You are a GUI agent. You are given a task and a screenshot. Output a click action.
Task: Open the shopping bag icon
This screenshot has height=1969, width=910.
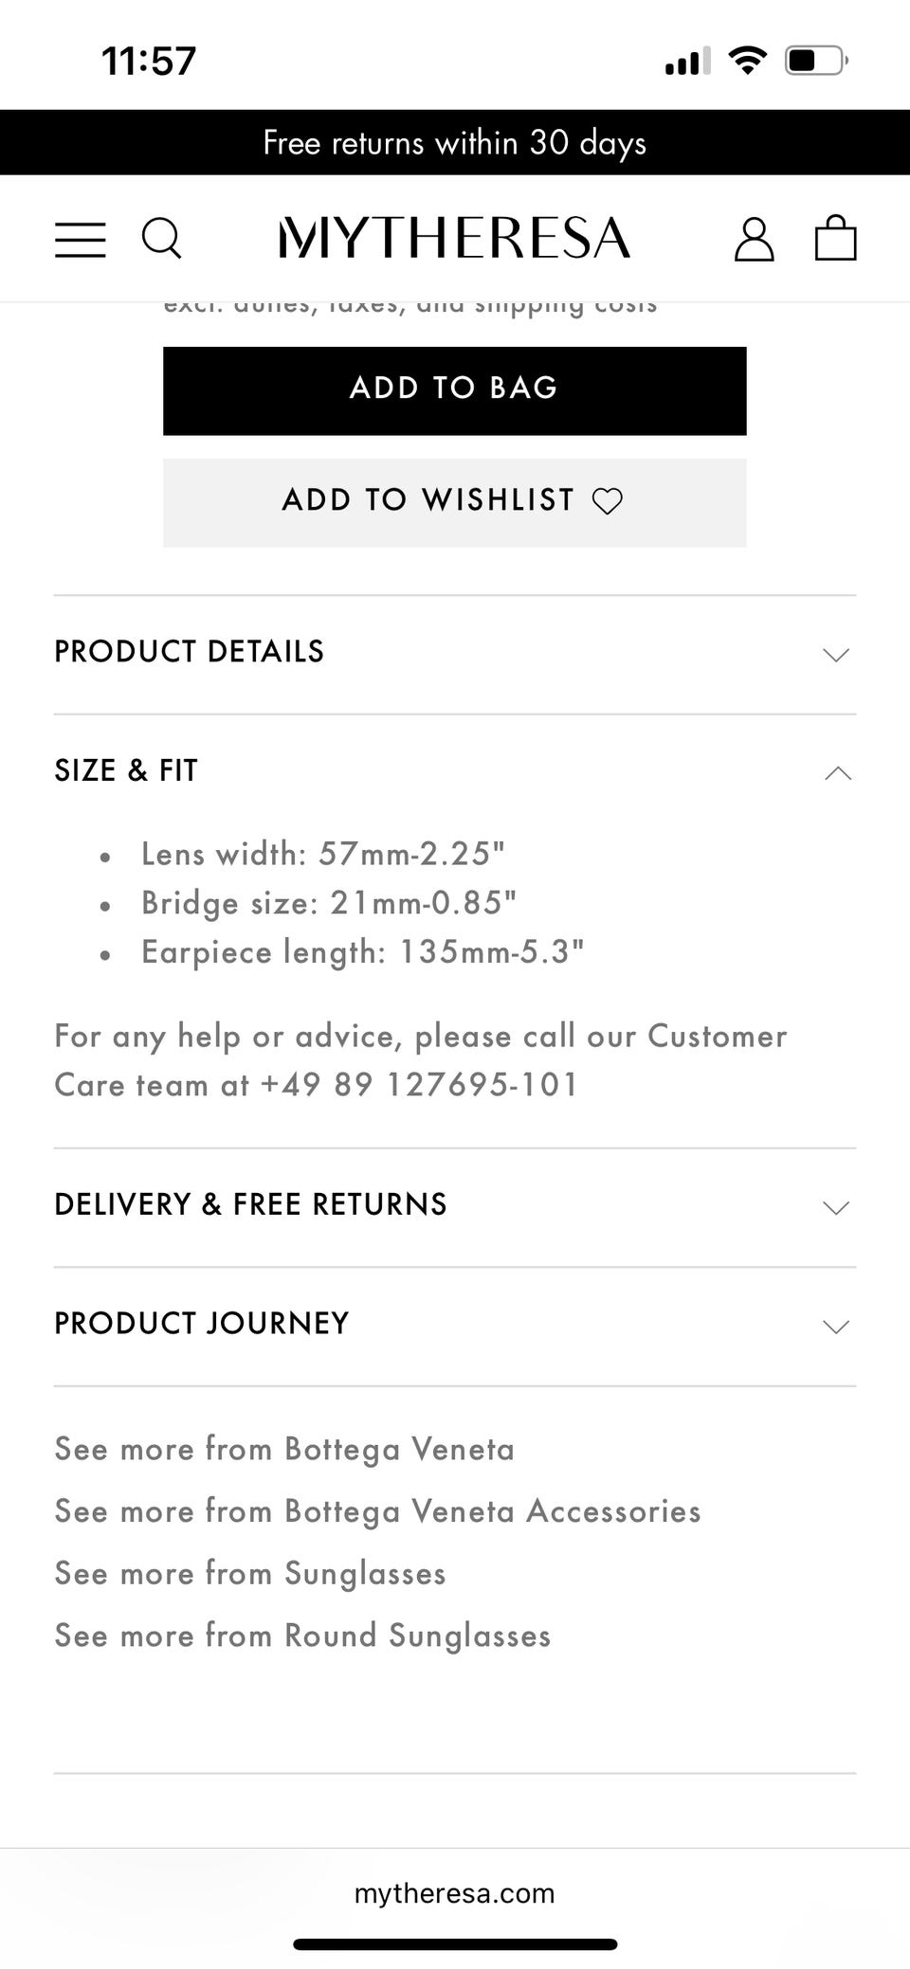[x=835, y=238]
